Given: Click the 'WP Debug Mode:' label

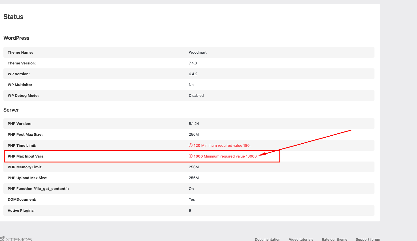Looking at the screenshot, I should pos(23,96).
